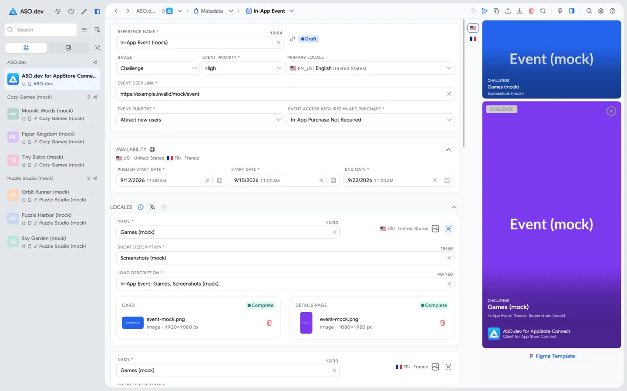Viewport: 627px width, 391px height.
Task: Open calendar picker for End Date
Action: (447, 180)
